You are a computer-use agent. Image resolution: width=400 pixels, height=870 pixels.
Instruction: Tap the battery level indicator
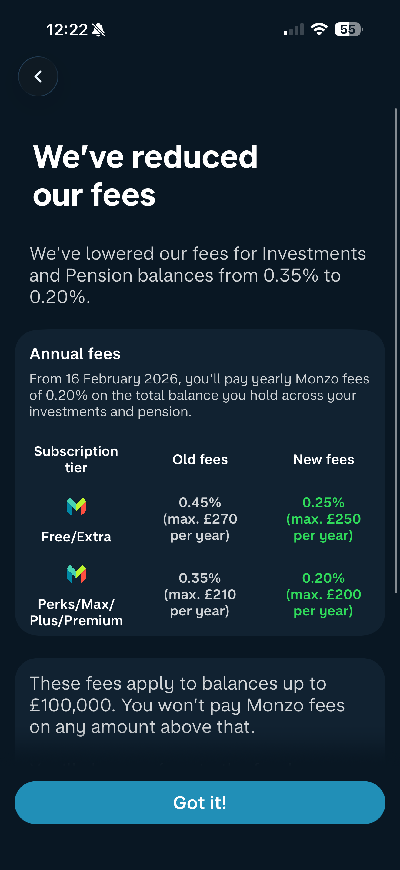pos(348,29)
